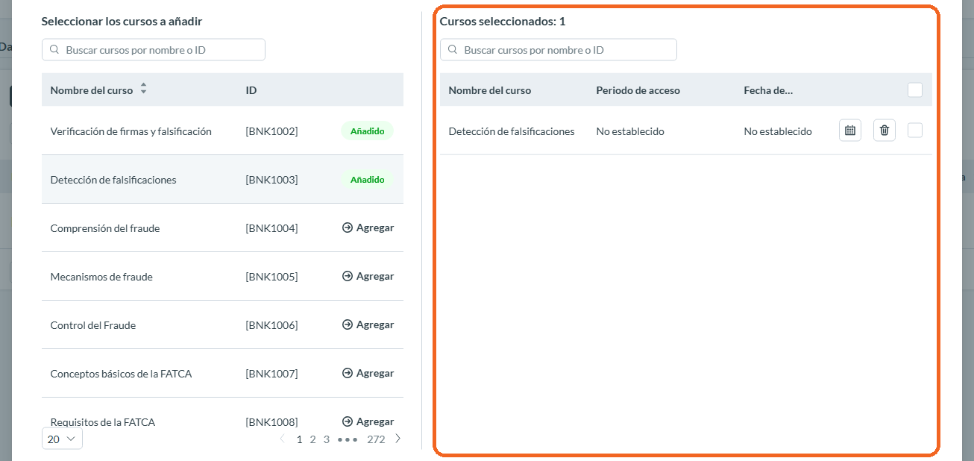
Task: Check the Detección de falsificaciones row checkbox
Action: coord(915,131)
